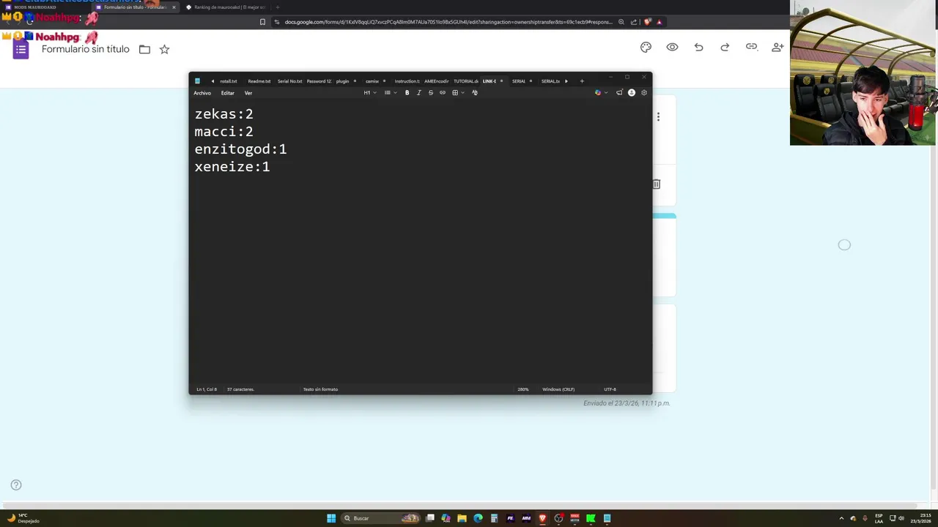This screenshot has width=938, height=527.
Task: Open Notepad settings gear
Action: click(x=644, y=93)
